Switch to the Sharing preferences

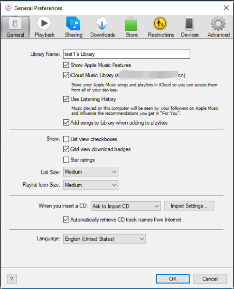74,27
